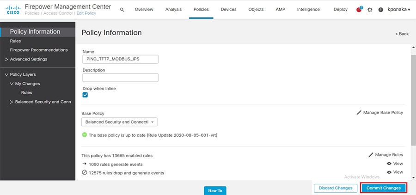
Task: Click the text 'This policy has 13665 enabled rules'
Action: [x=117, y=156]
